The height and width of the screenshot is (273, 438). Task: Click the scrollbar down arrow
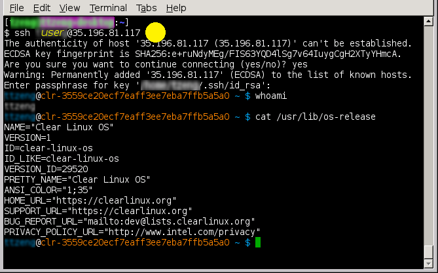(x=428, y=263)
